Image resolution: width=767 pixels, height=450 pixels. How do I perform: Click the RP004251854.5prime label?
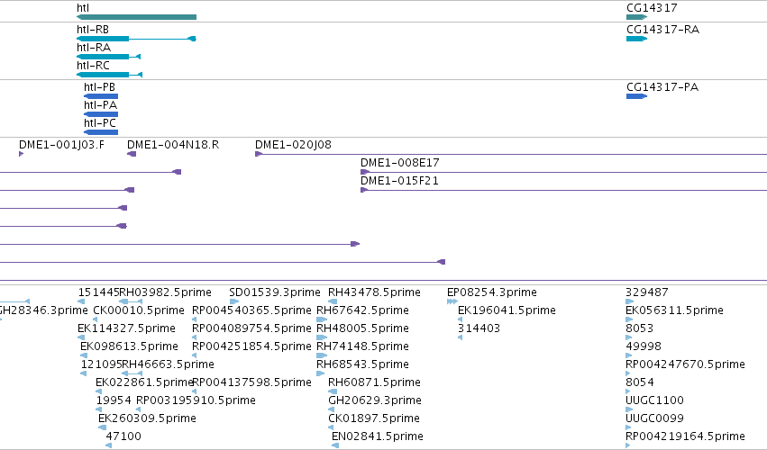(251, 346)
